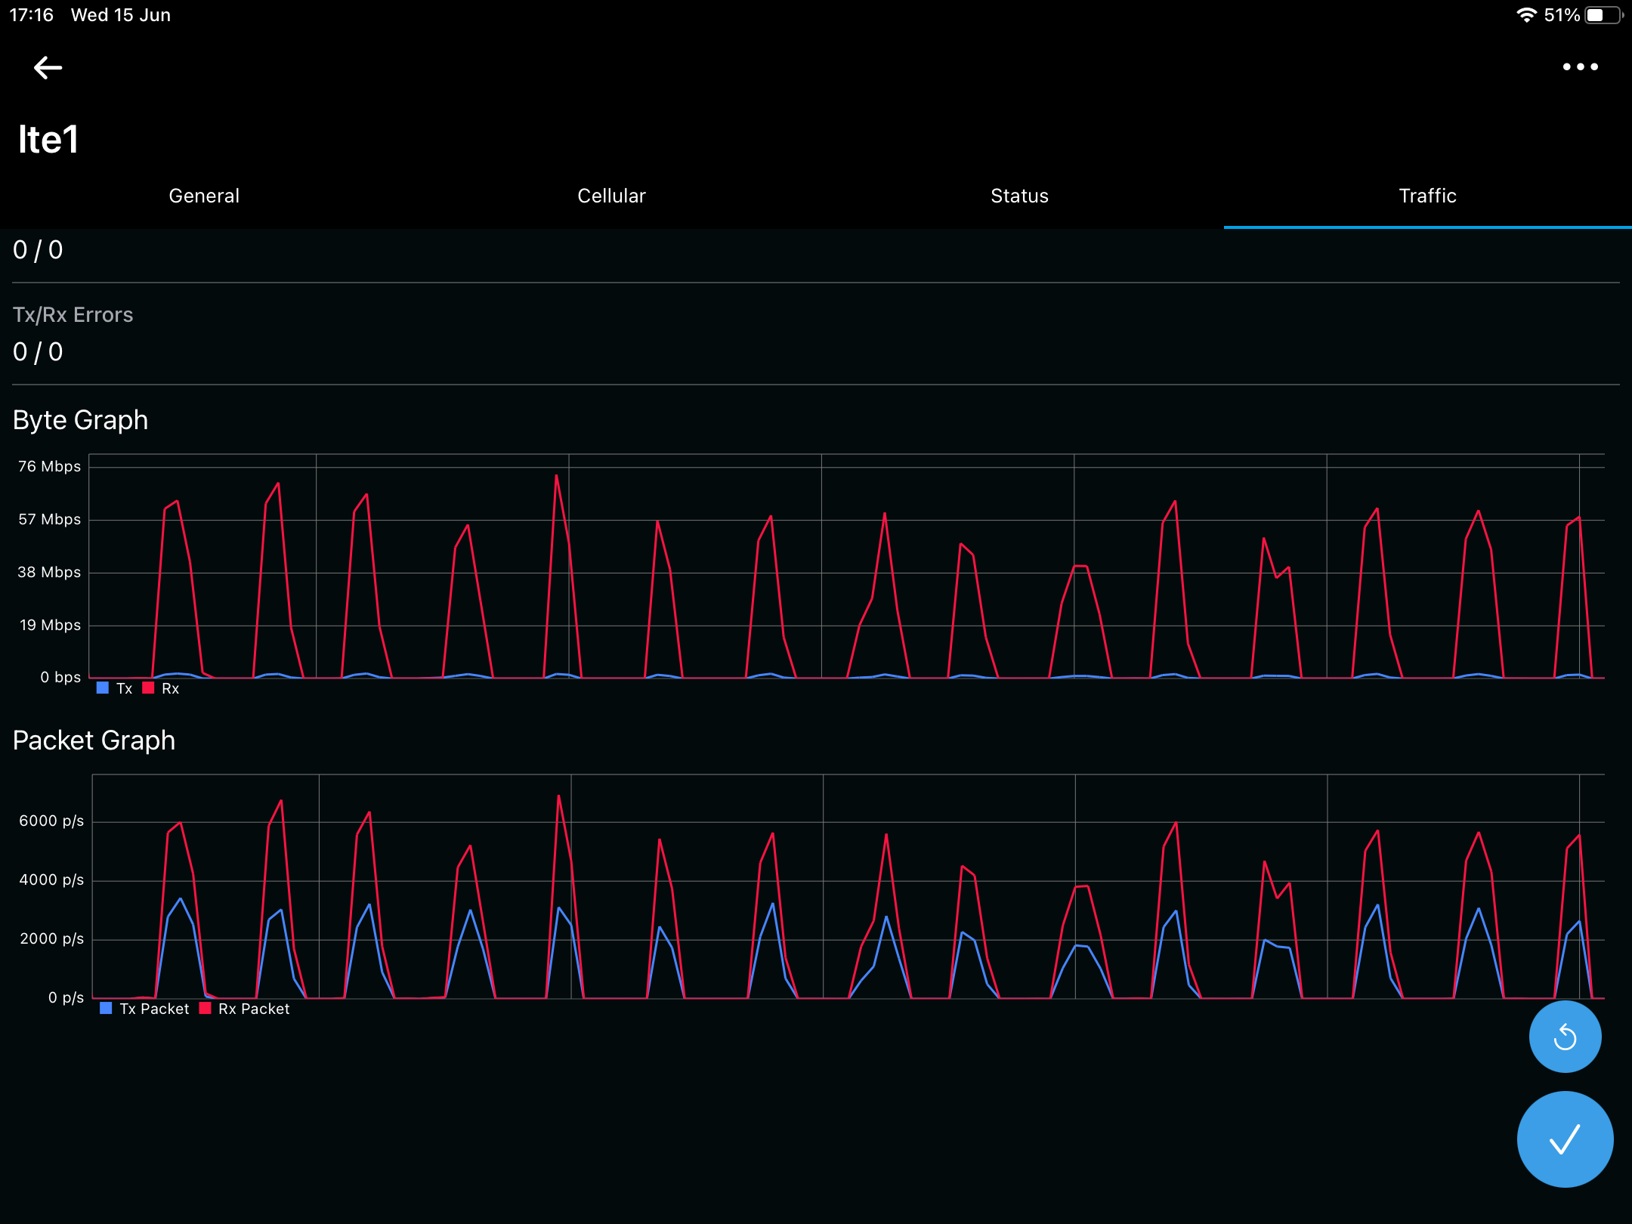Viewport: 1632px width, 1224px height.
Task: Switch to the Cellular tab
Action: coord(612,196)
